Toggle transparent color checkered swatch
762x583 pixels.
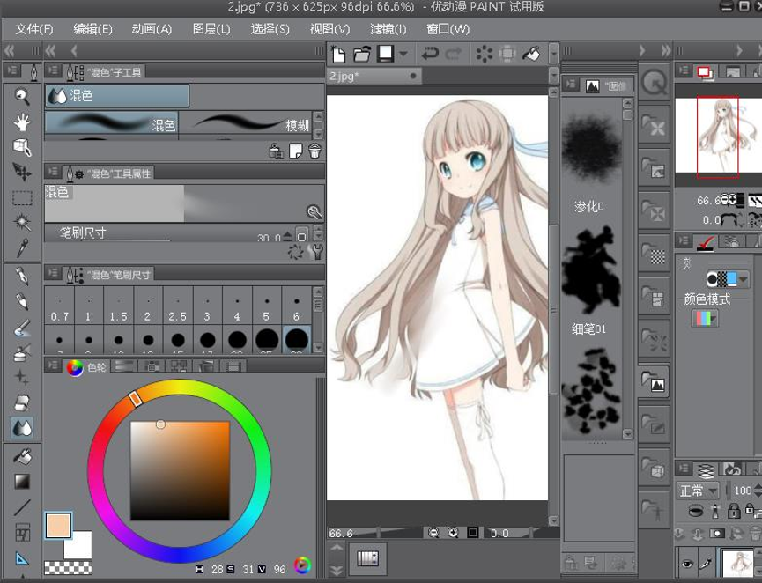[68, 567]
